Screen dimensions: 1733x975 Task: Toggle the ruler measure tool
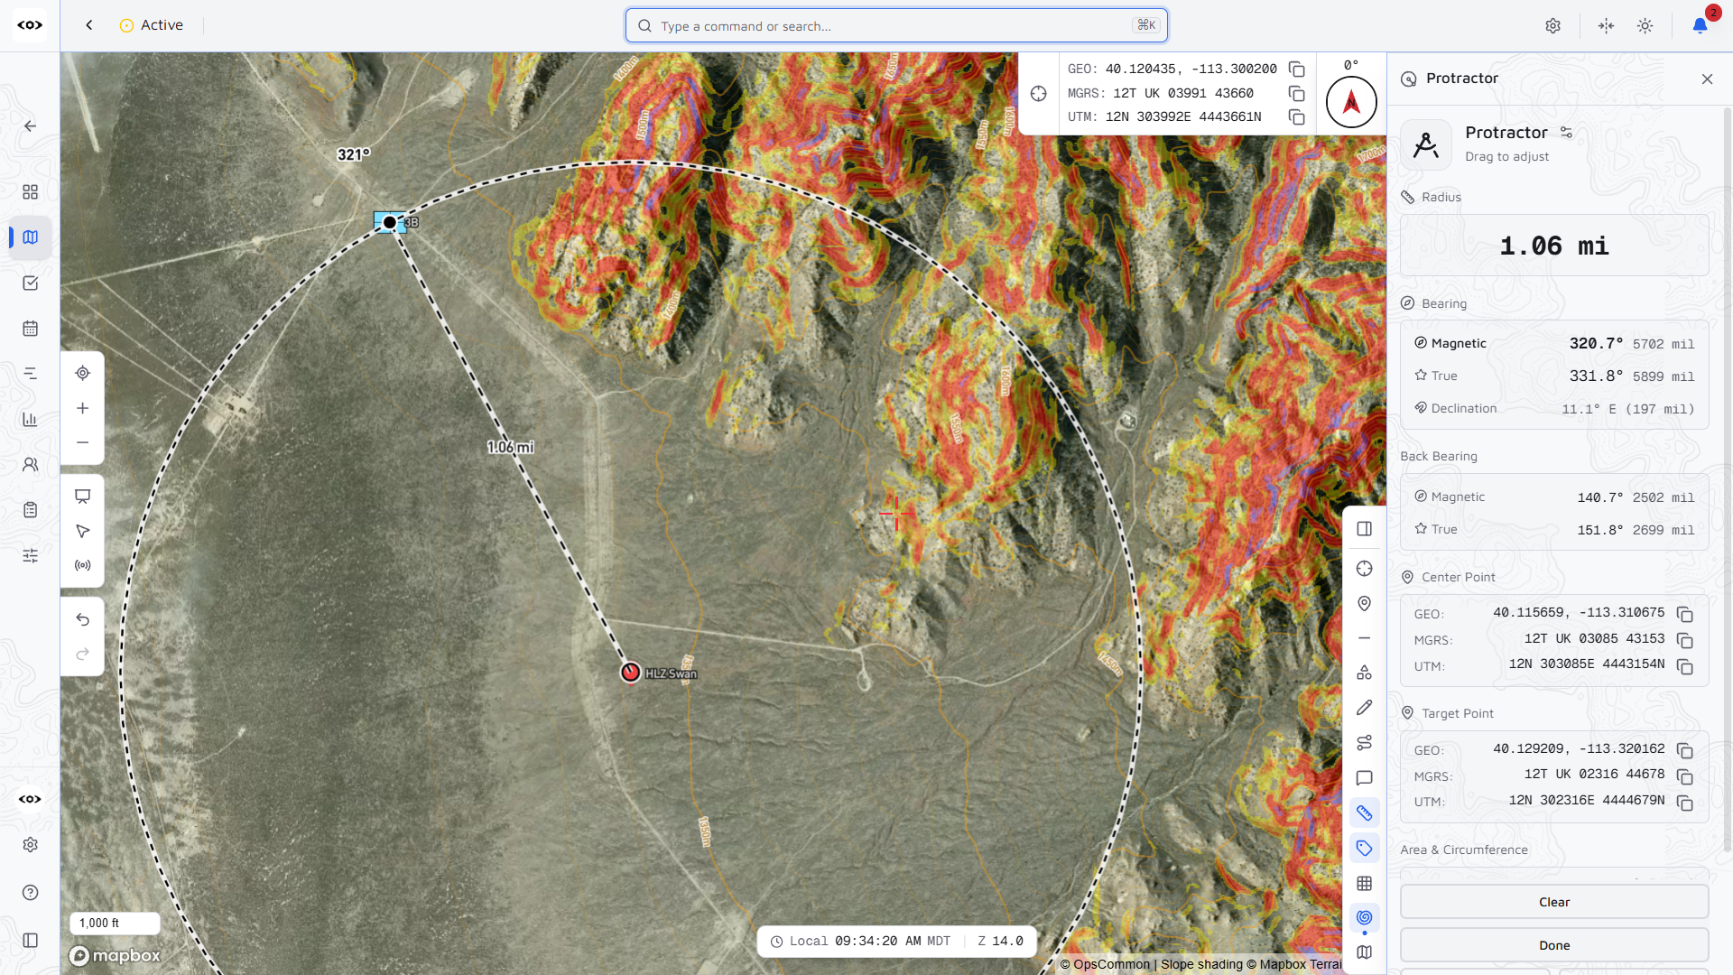[x=1364, y=813]
